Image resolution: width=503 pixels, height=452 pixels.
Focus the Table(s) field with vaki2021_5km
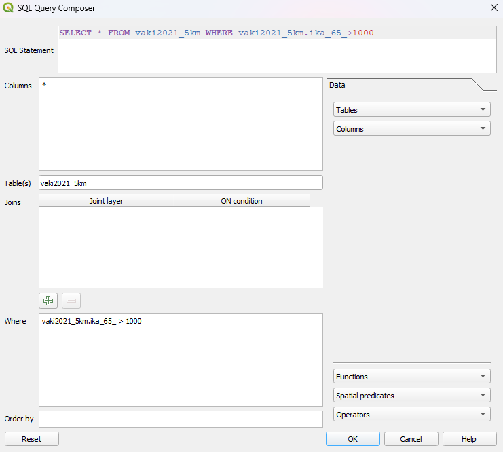click(181, 183)
